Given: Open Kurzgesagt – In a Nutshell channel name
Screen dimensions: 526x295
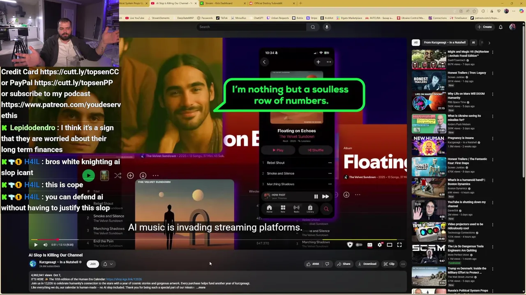Looking at the screenshot, I should 59,262.
